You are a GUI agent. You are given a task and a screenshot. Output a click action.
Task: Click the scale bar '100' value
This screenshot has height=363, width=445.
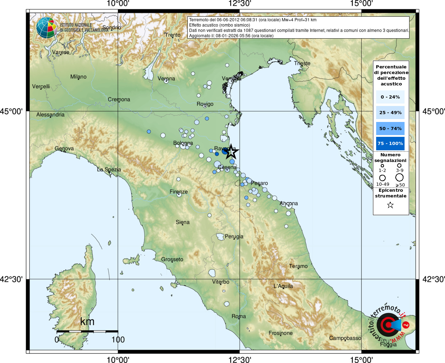[x=118, y=340]
